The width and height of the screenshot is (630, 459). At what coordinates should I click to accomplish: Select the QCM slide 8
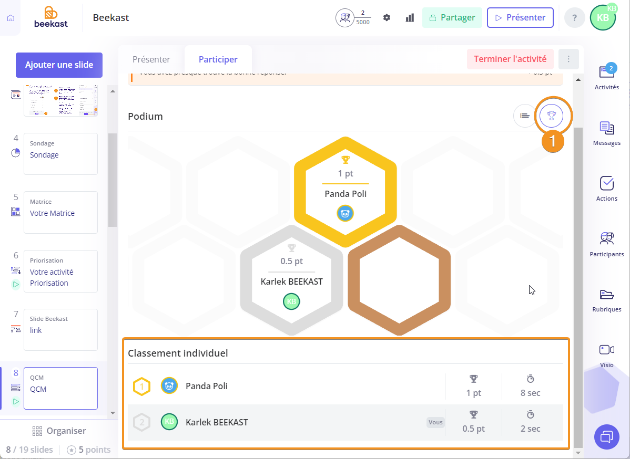click(60, 389)
